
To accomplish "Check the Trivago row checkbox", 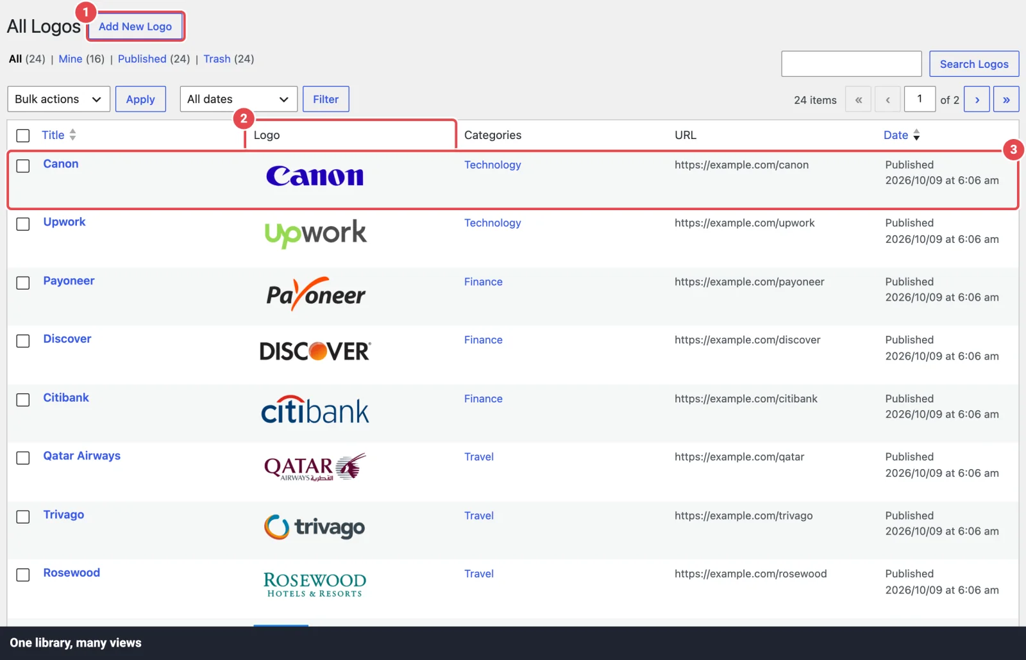I will pyautogui.click(x=23, y=516).
